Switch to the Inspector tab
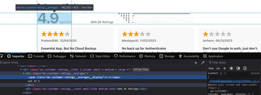This screenshot has width=261, height=95. (x=16, y=56)
